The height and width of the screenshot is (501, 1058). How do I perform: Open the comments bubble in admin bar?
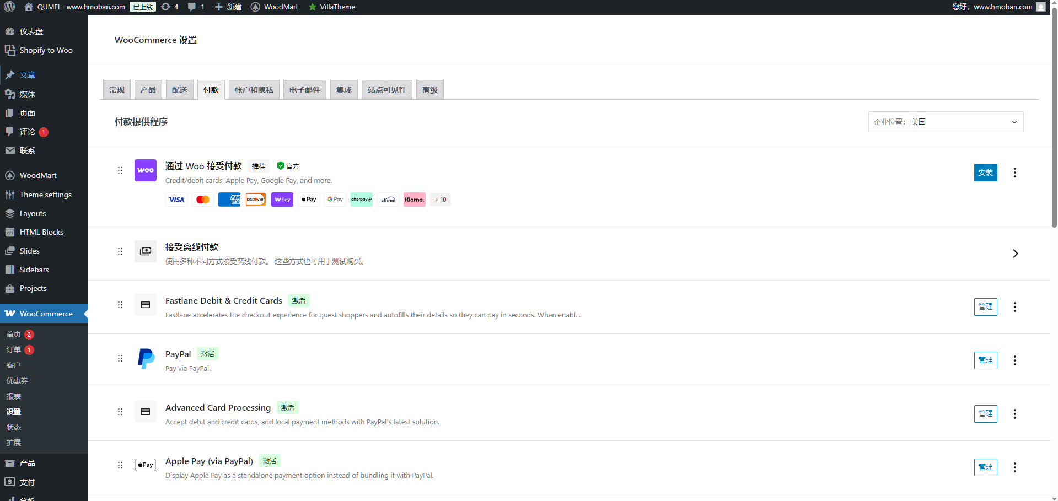(196, 7)
